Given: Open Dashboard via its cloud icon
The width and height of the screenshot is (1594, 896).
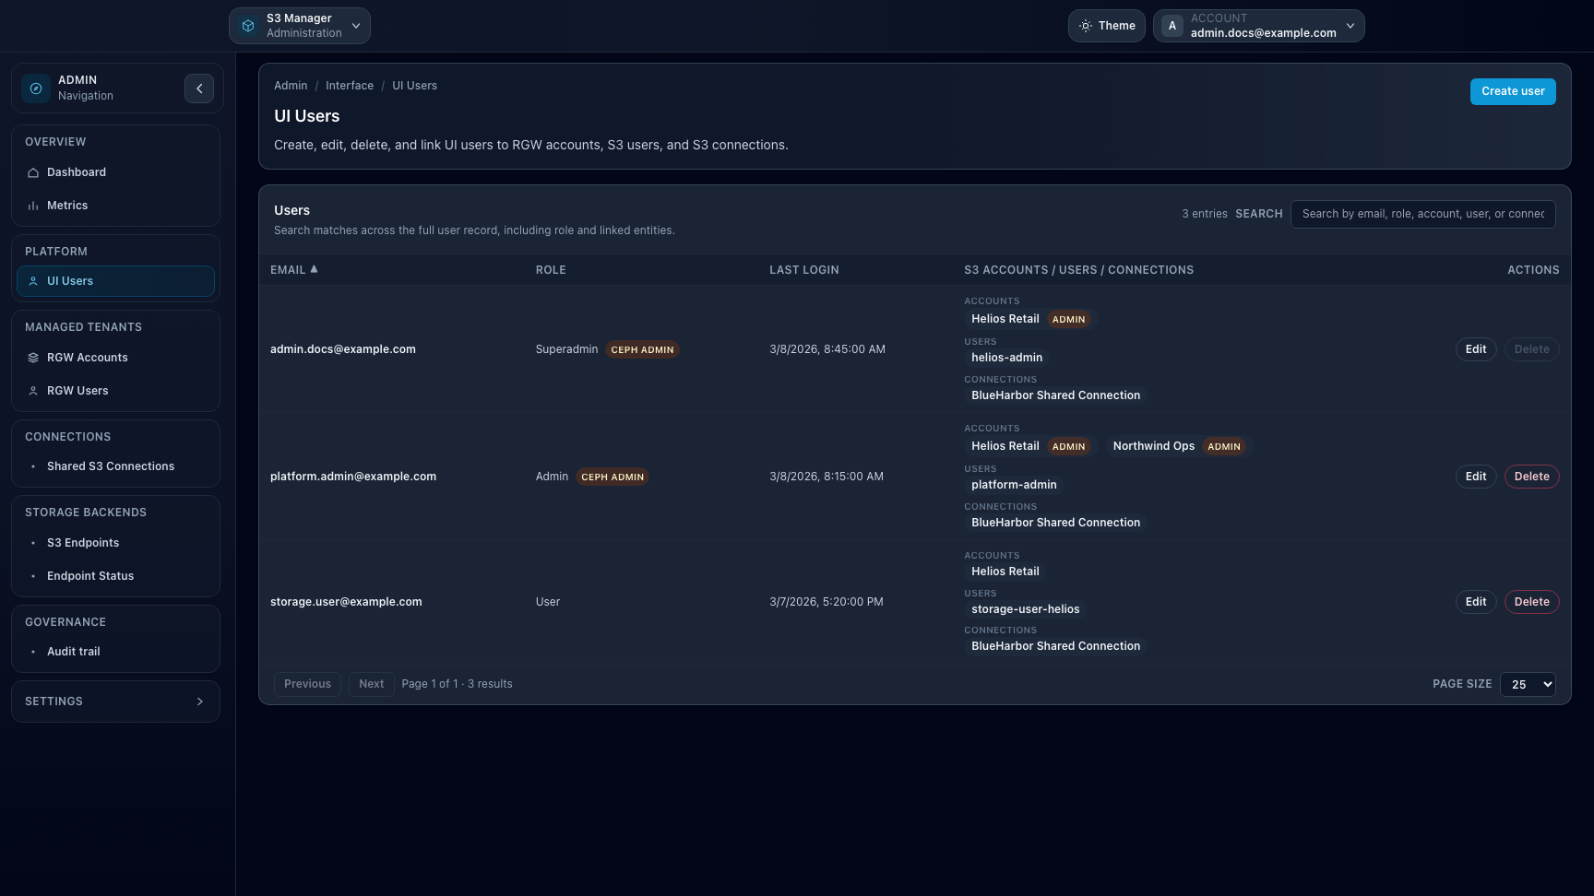Looking at the screenshot, I should 33,172.
